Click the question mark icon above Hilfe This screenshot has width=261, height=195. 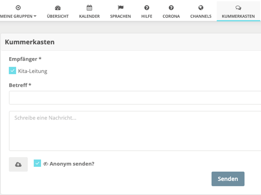(147, 8)
